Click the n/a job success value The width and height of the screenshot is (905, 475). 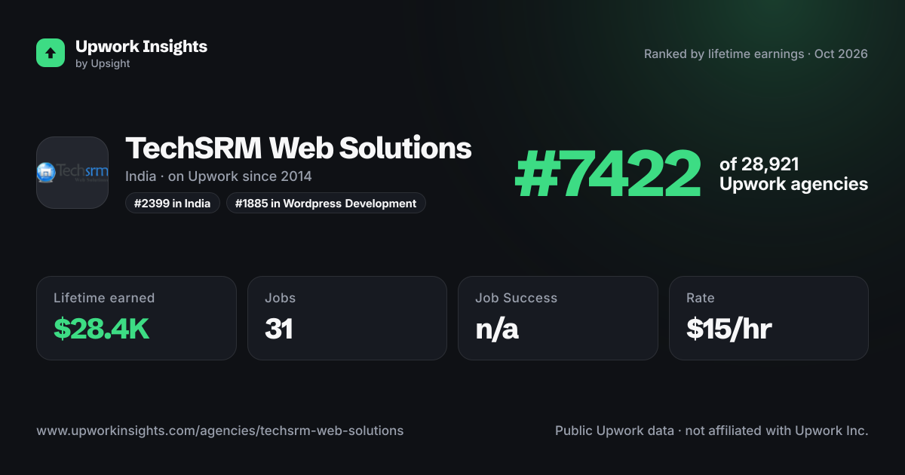[x=497, y=329]
